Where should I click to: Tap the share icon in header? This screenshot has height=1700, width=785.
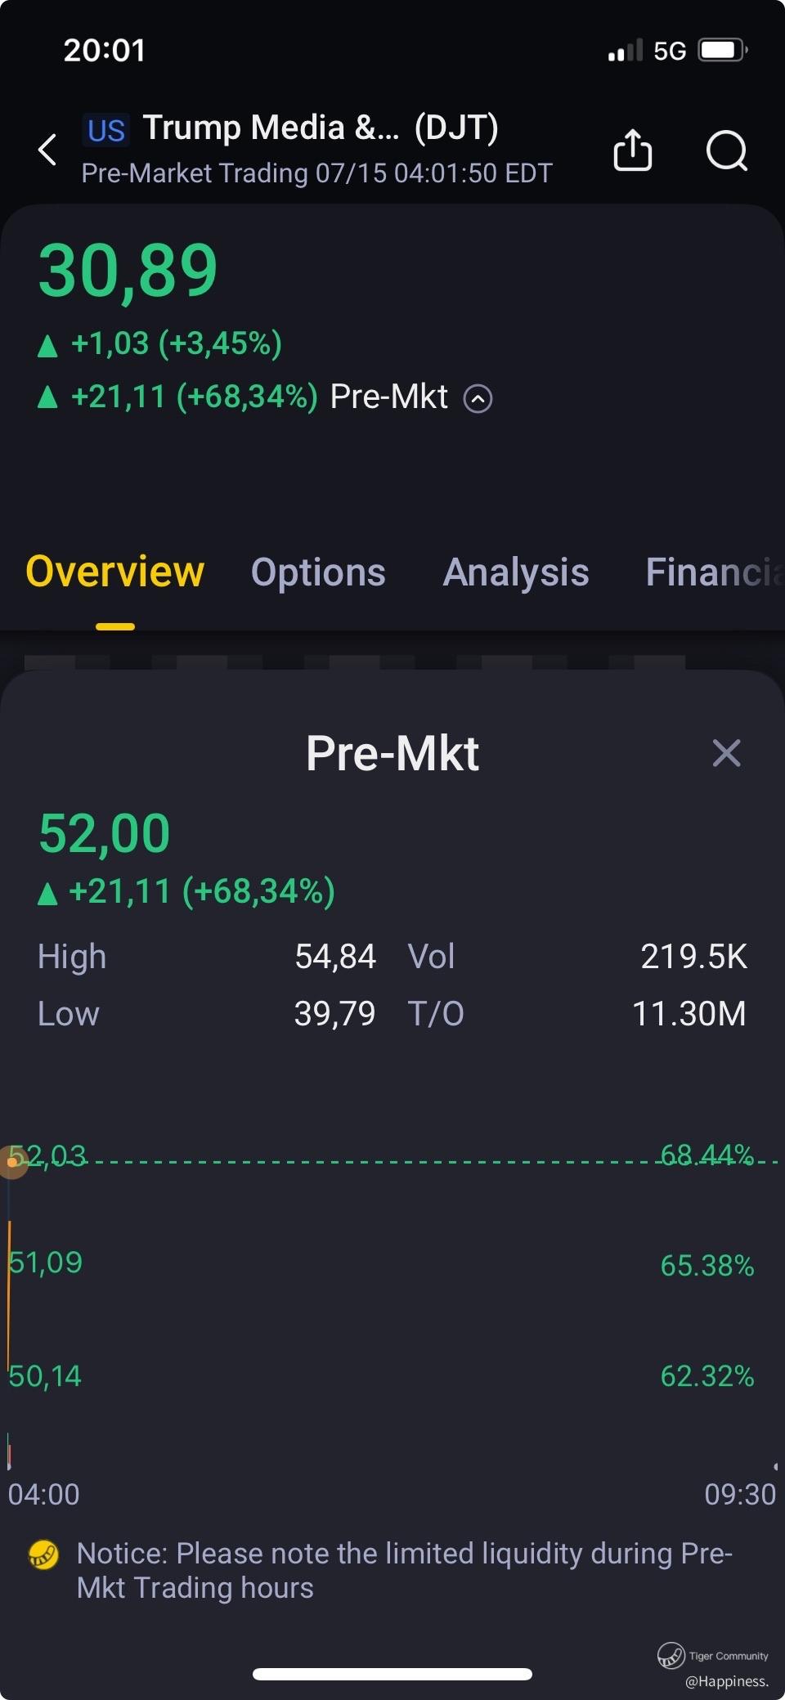632,150
